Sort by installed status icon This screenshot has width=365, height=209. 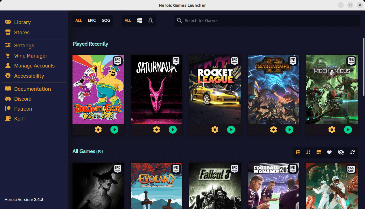[x=319, y=152]
